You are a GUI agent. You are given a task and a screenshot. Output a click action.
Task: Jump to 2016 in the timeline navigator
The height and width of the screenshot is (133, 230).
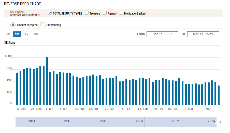[x=55, y=122]
